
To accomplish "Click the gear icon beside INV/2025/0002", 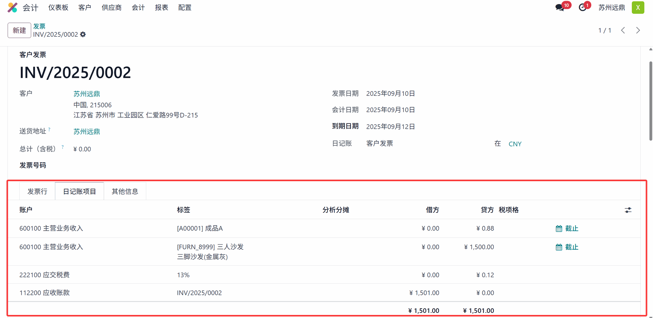I will point(83,34).
